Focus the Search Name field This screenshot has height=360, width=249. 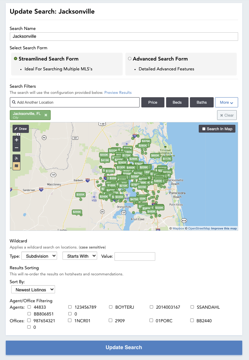(124, 36)
